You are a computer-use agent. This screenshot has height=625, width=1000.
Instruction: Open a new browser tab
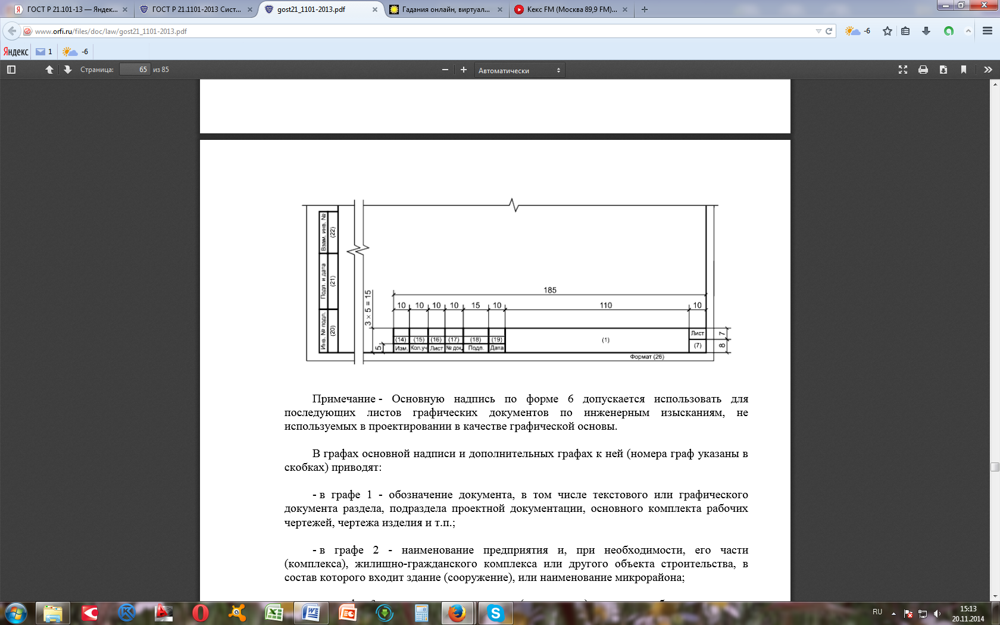[644, 10]
